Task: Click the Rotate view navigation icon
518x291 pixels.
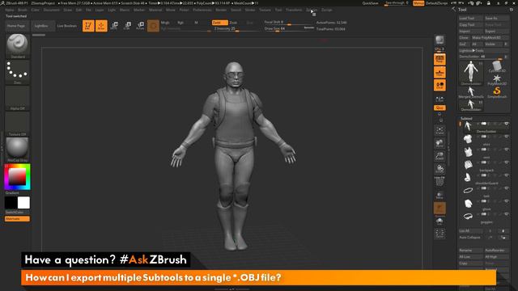Action: (439, 169)
